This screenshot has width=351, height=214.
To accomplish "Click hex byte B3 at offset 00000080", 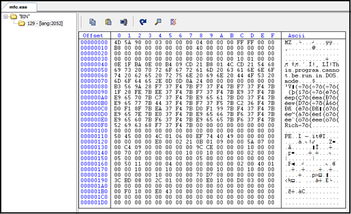I will click(118, 87).
